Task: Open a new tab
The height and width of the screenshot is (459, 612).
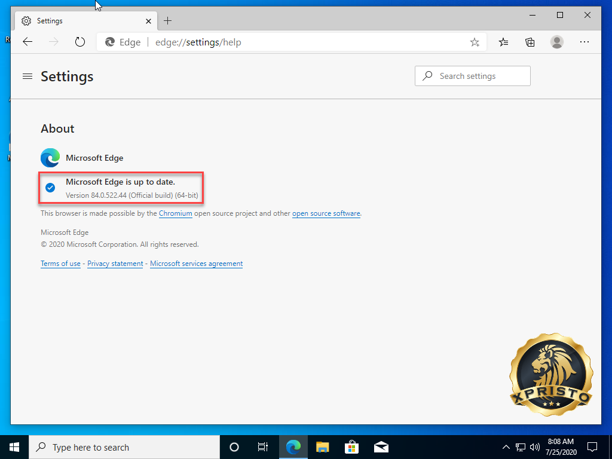Action: pyautogui.click(x=167, y=21)
